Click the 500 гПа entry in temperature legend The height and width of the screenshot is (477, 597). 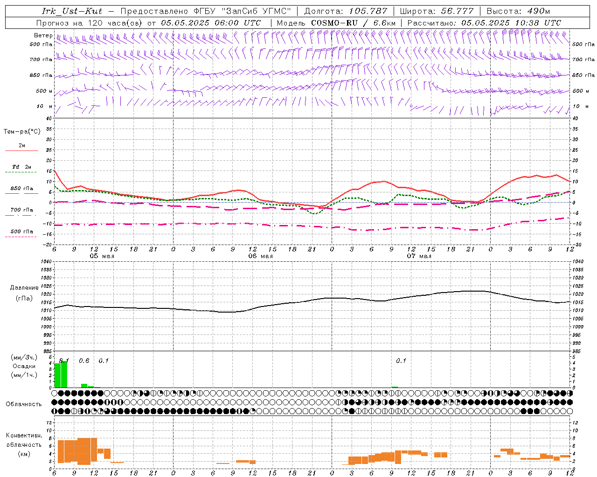(22, 232)
